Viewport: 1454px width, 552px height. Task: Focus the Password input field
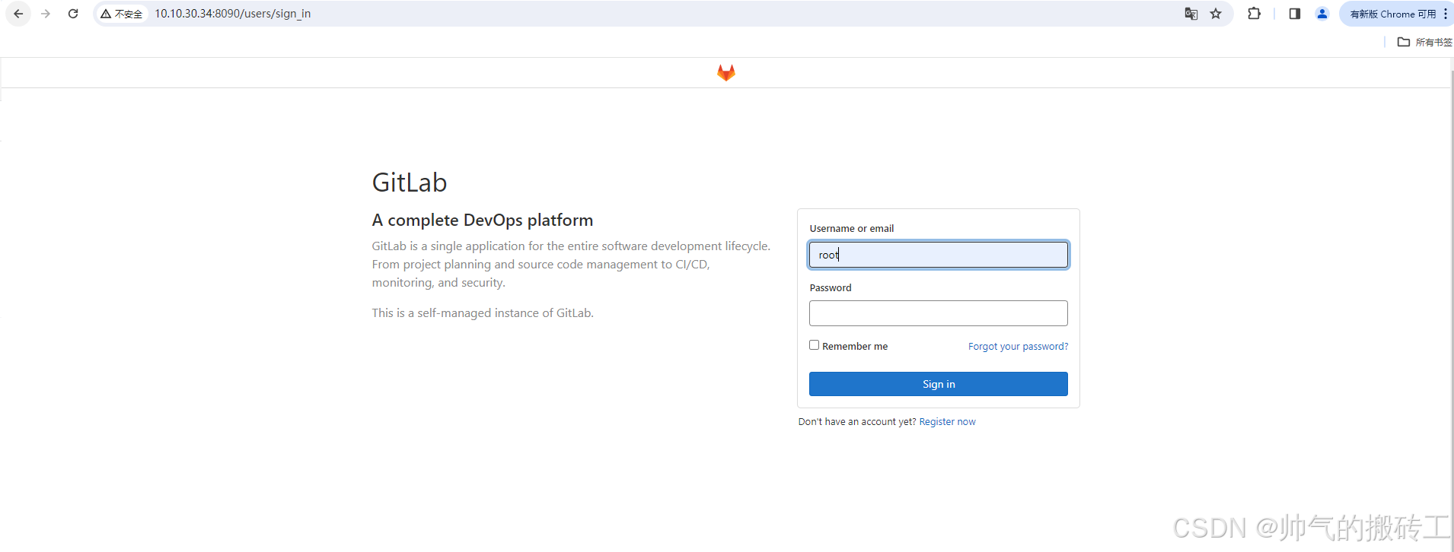click(x=938, y=313)
